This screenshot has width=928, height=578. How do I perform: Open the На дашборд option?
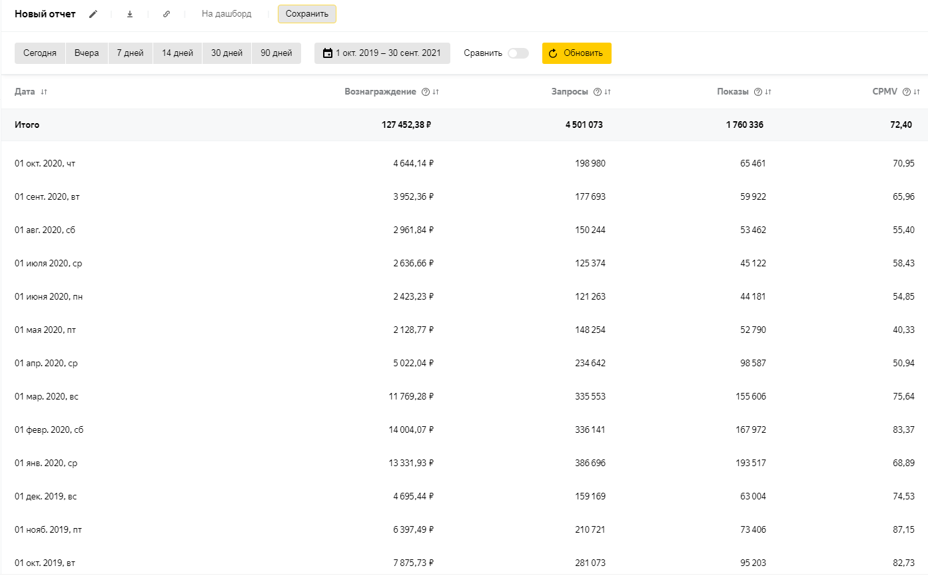pyautogui.click(x=227, y=14)
